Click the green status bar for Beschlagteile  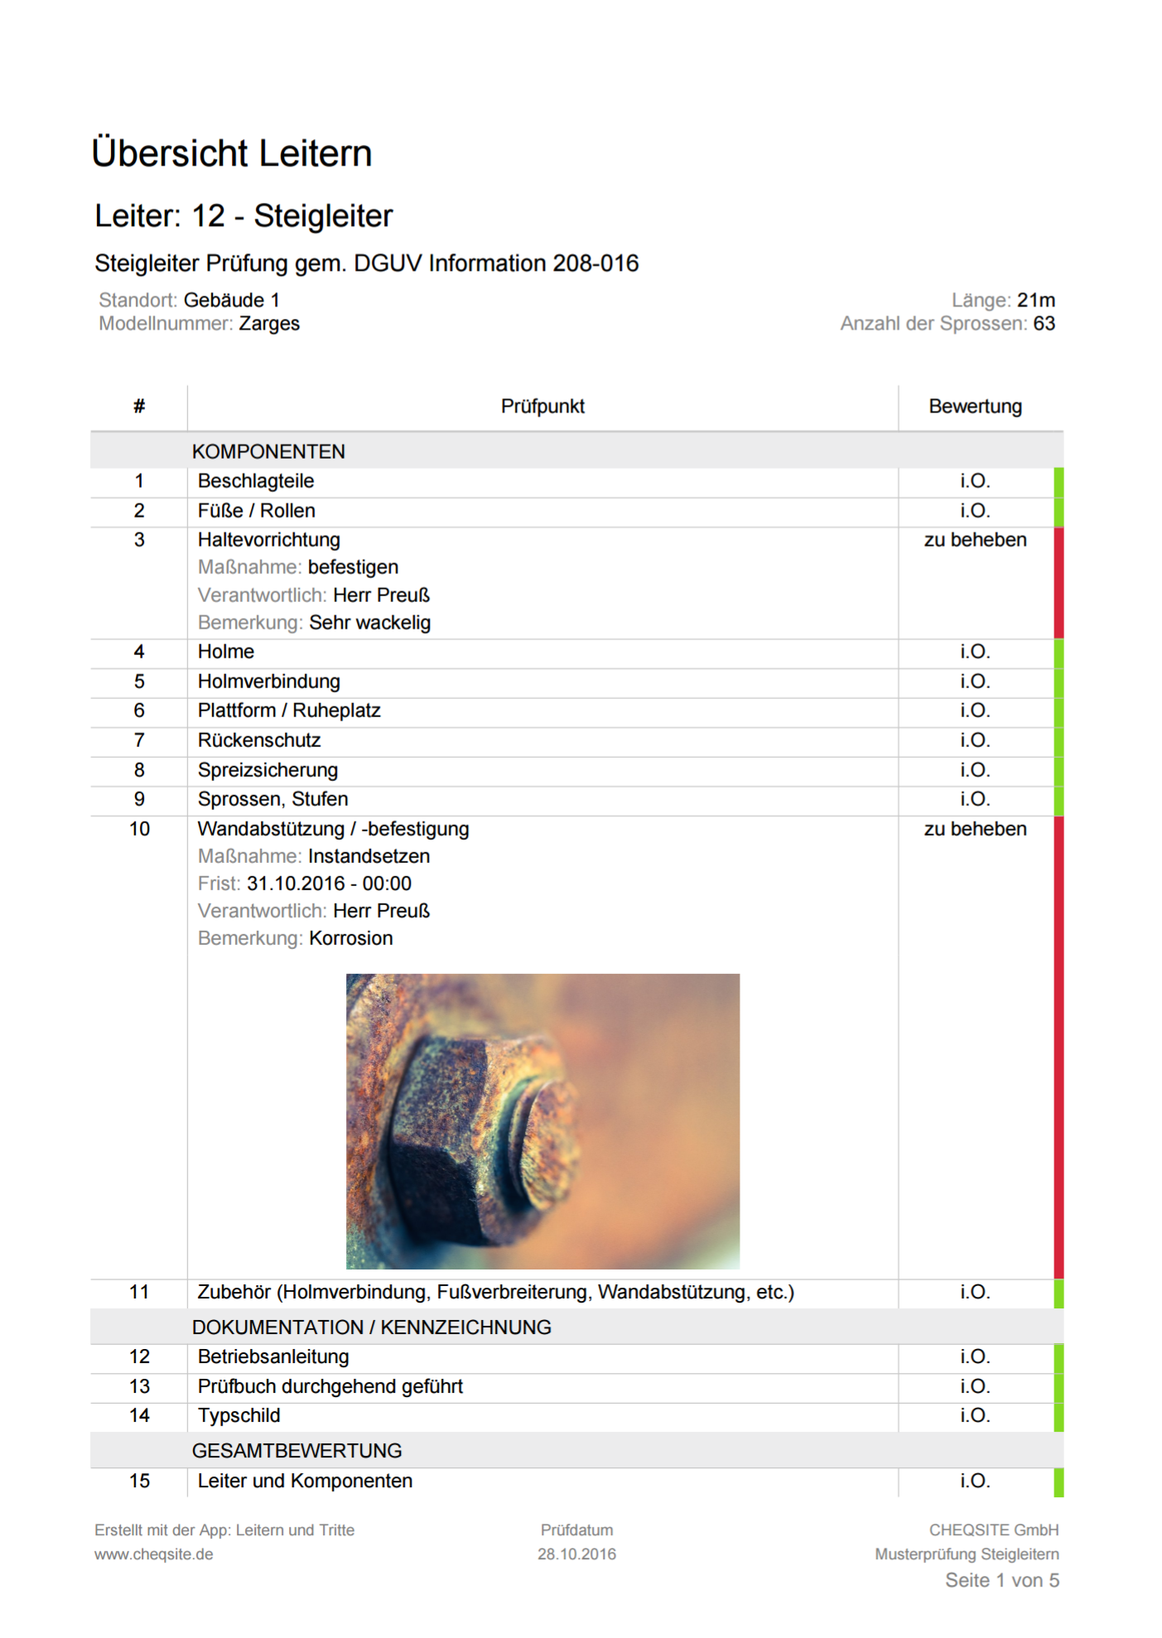[x=1058, y=482]
